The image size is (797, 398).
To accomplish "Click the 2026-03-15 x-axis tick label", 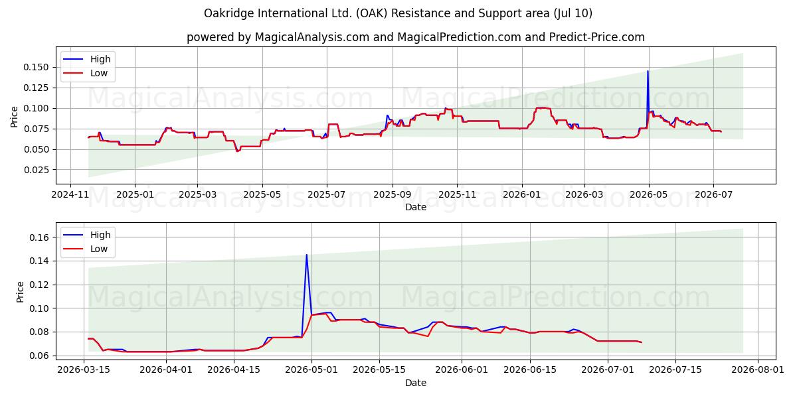I will click(x=84, y=371).
